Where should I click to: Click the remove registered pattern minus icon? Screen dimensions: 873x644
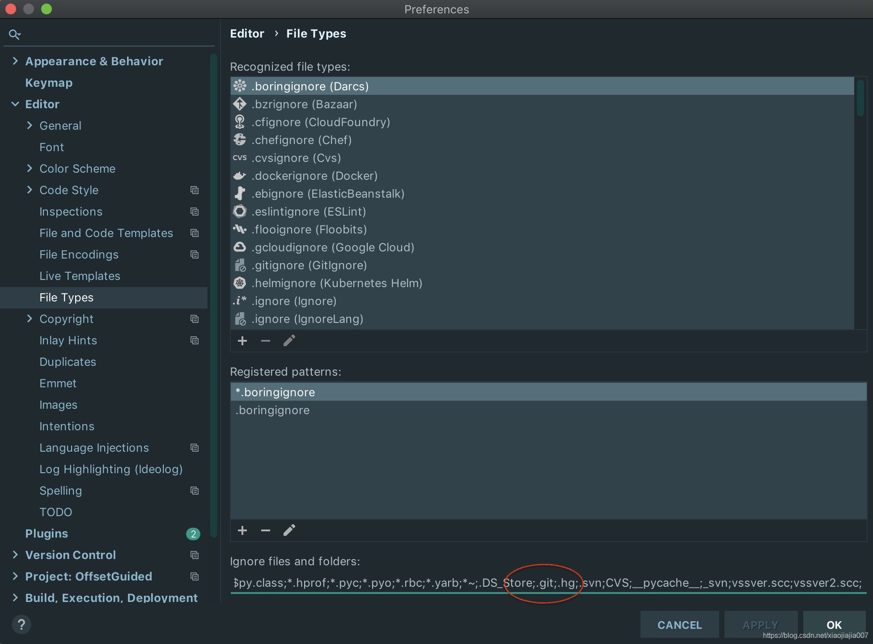[266, 530]
